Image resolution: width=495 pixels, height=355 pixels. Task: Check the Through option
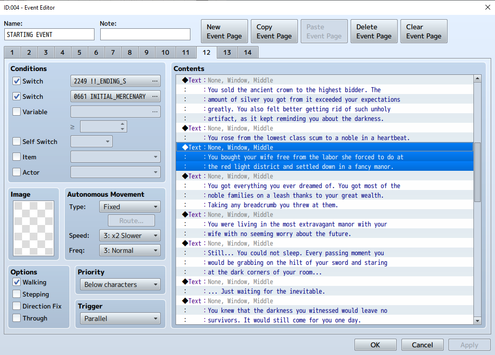(x=16, y=318)
